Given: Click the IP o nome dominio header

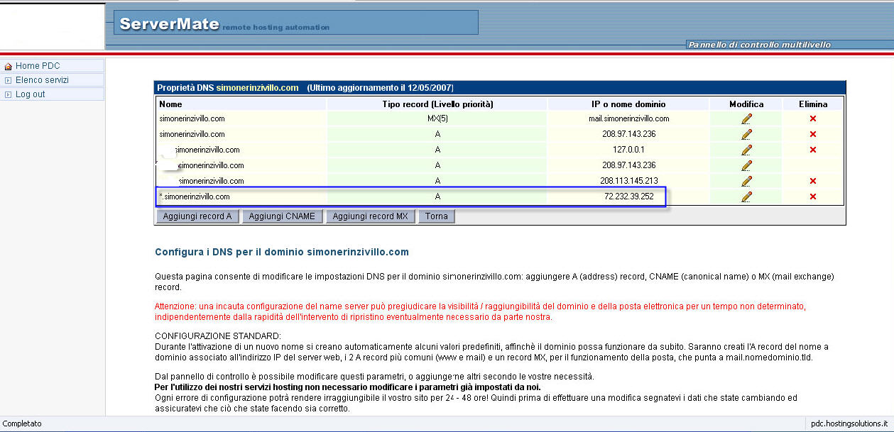Looking at the screenshot, I should tap(628, 104).
